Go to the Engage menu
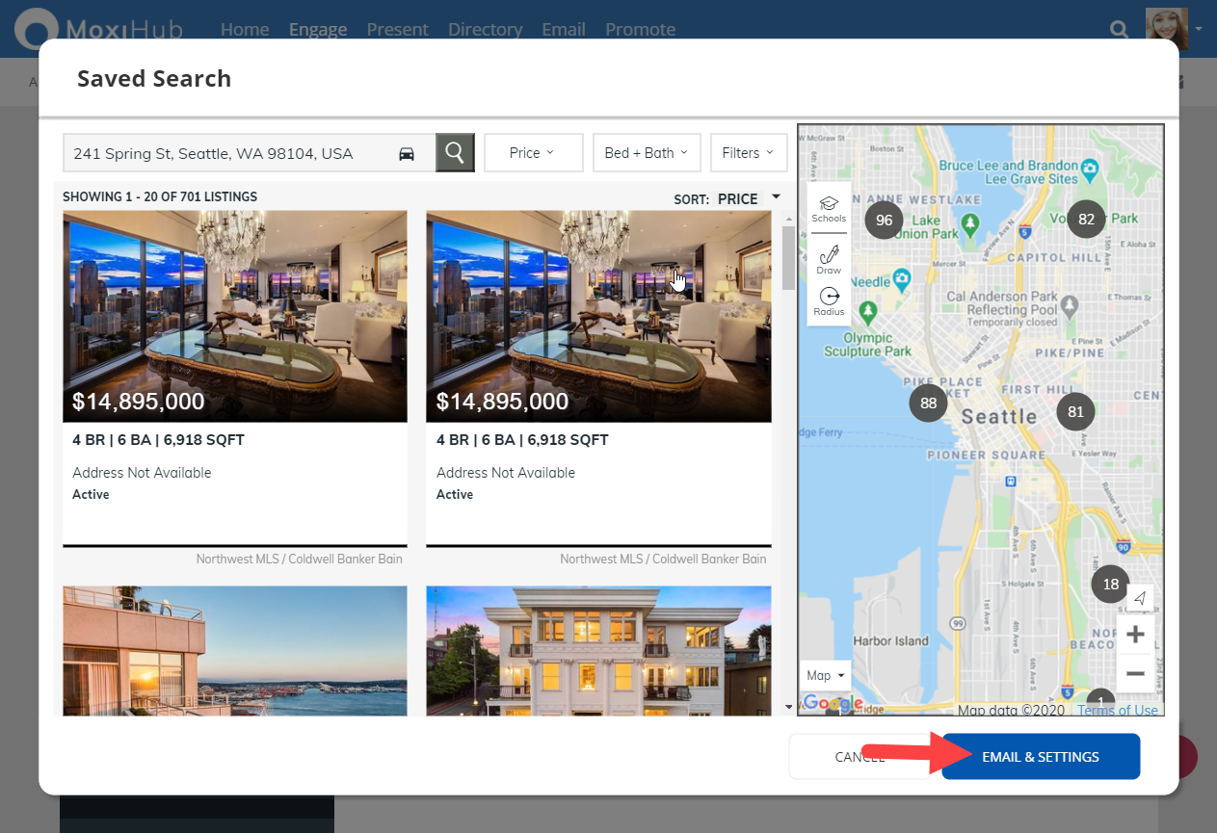This screenshot has width=1217, height=833. pyautogui.click(x=318, y=29)
